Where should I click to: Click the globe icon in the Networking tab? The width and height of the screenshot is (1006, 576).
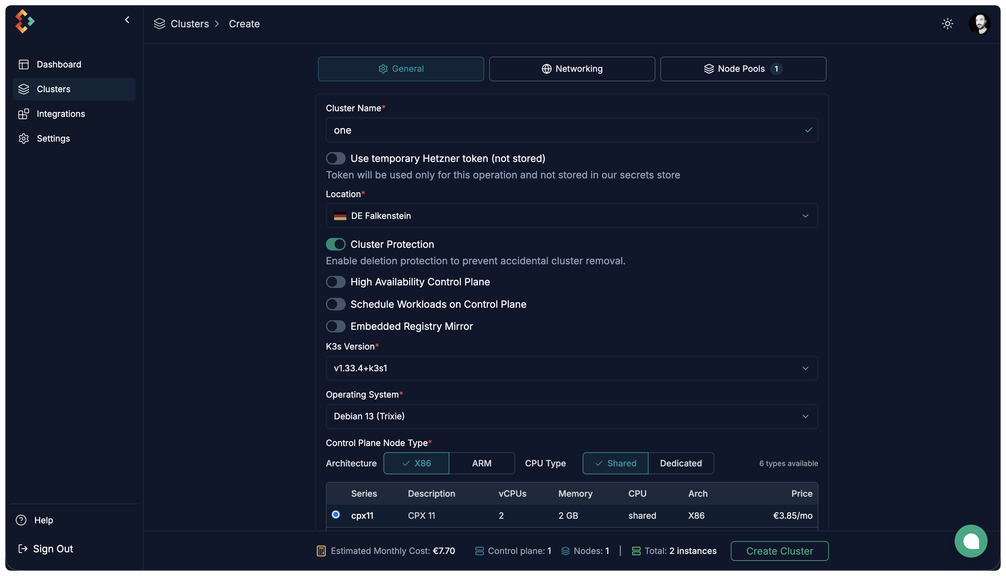point(546,69)
